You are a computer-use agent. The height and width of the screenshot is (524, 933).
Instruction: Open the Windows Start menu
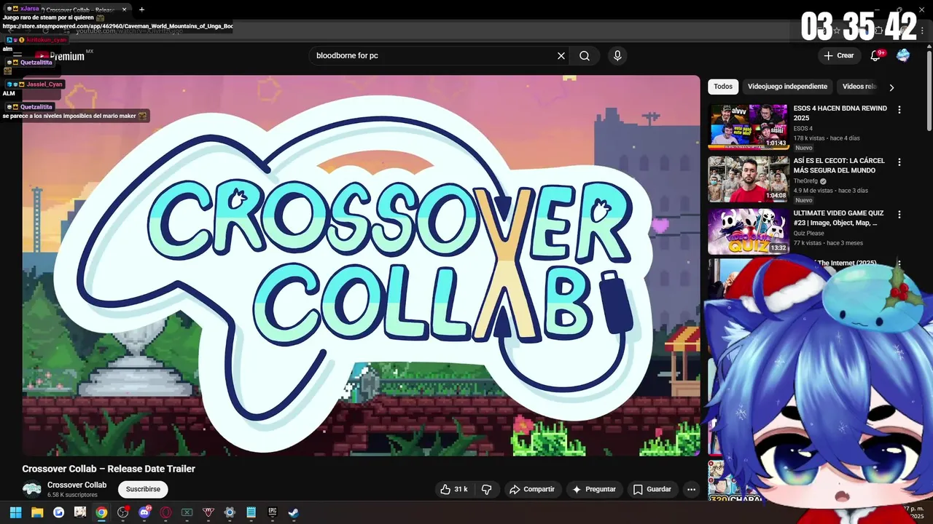[15, 512]
